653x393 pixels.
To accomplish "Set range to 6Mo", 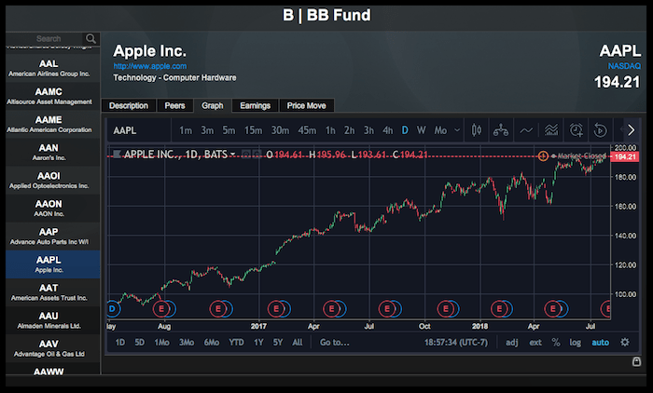I will click(212, 343).
